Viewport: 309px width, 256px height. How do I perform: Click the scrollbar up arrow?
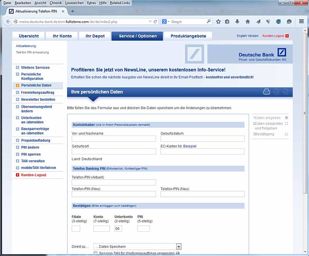[305, 31]
